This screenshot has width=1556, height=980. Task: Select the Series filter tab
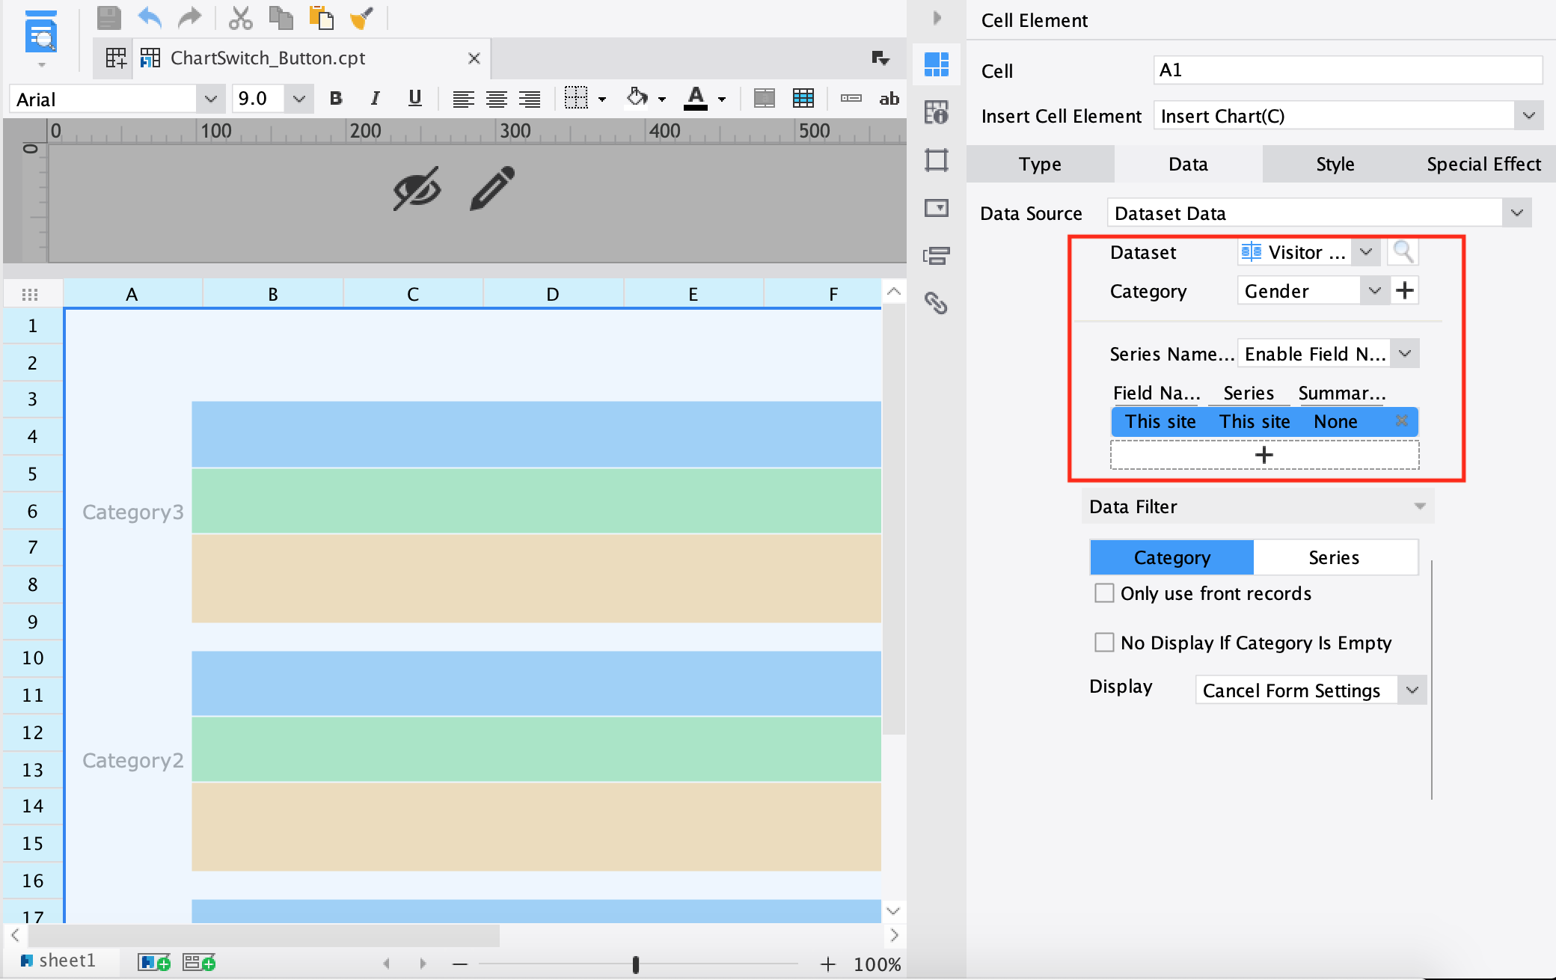[x=1334, y=557]
